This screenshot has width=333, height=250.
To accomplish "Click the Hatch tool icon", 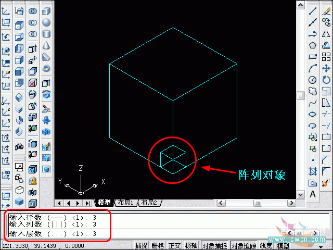I will 313,171.
